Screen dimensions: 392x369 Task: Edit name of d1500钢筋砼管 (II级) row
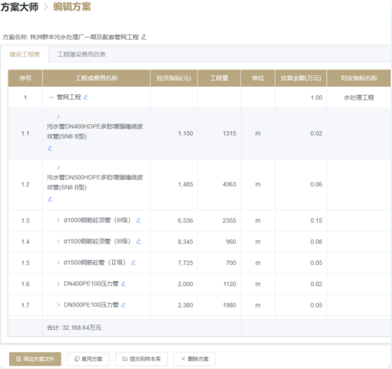(x=133, y=263)
